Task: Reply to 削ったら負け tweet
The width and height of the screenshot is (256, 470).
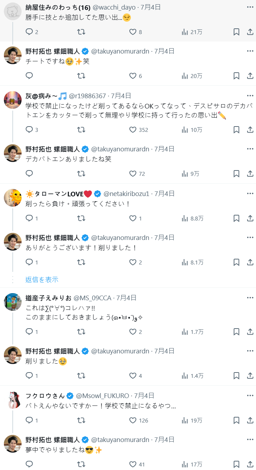Action: pyautogui.click(x=29, y=218)
